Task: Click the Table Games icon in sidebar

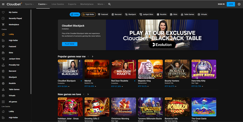Action: (3, 89)
